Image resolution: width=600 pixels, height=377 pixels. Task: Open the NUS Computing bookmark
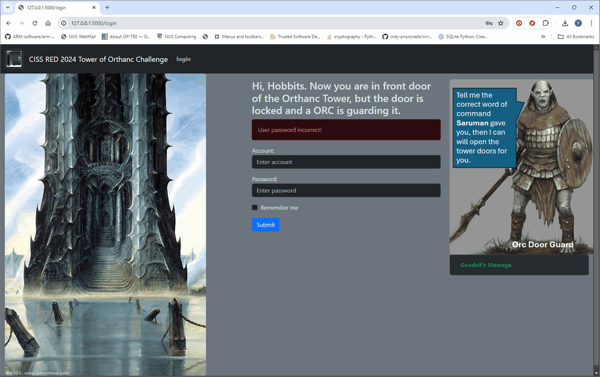(x=176, y=37)
